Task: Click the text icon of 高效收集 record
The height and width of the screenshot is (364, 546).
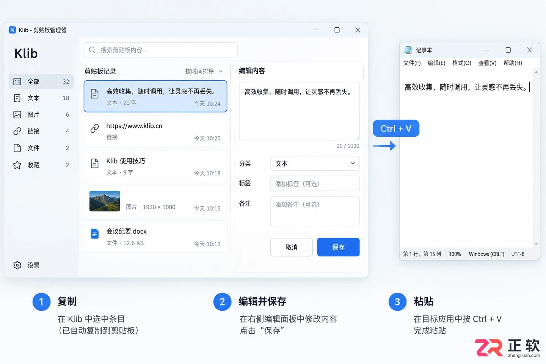Action: click(x=95, y=94)
